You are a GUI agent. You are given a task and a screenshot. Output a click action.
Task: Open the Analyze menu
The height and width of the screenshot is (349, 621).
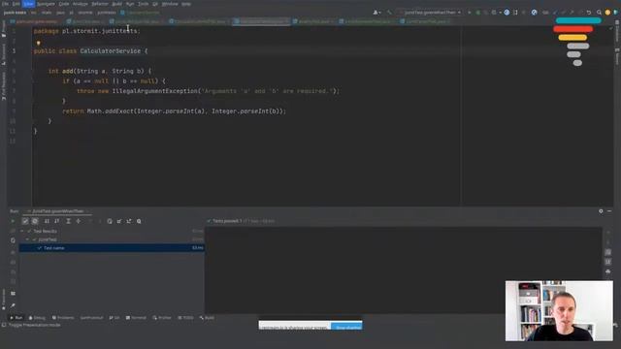coord(80,4)
